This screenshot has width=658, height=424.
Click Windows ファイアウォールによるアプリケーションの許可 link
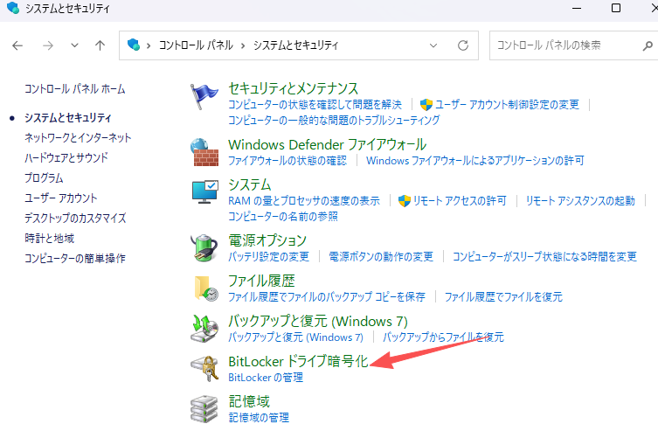click(x=475, y=161)
